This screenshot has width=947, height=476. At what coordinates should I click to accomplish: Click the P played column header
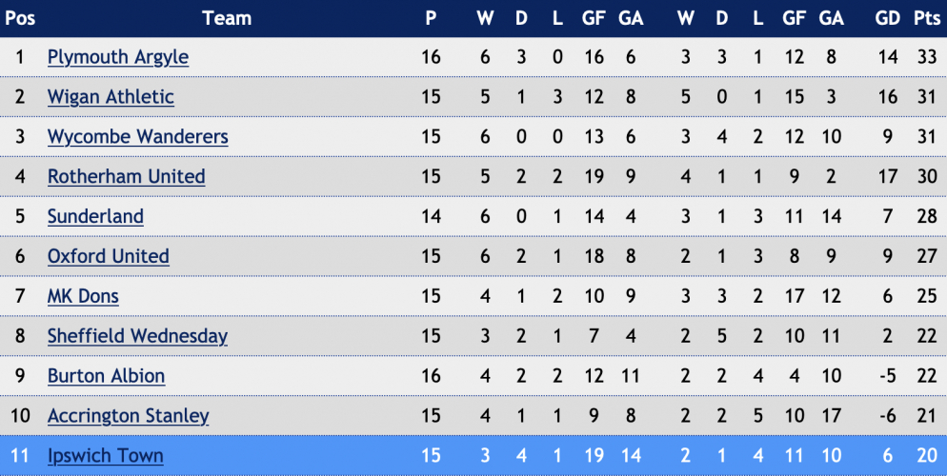point(431,18)
